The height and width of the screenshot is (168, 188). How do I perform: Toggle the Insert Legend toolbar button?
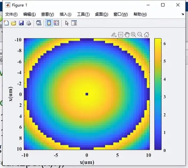point(56,23)
